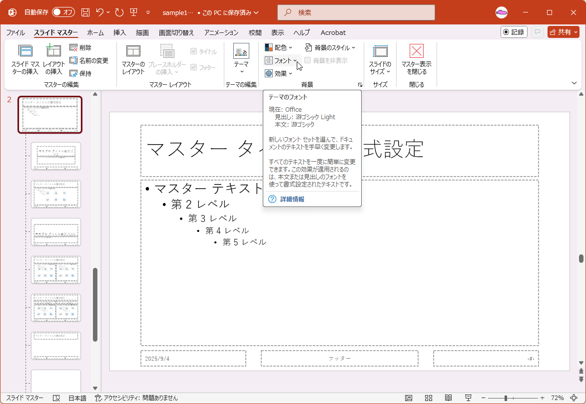The height and width of the screenshot is (404, 586).
Task: Click the 詳細情報 link in tooltip
Action: pos(292,199)
